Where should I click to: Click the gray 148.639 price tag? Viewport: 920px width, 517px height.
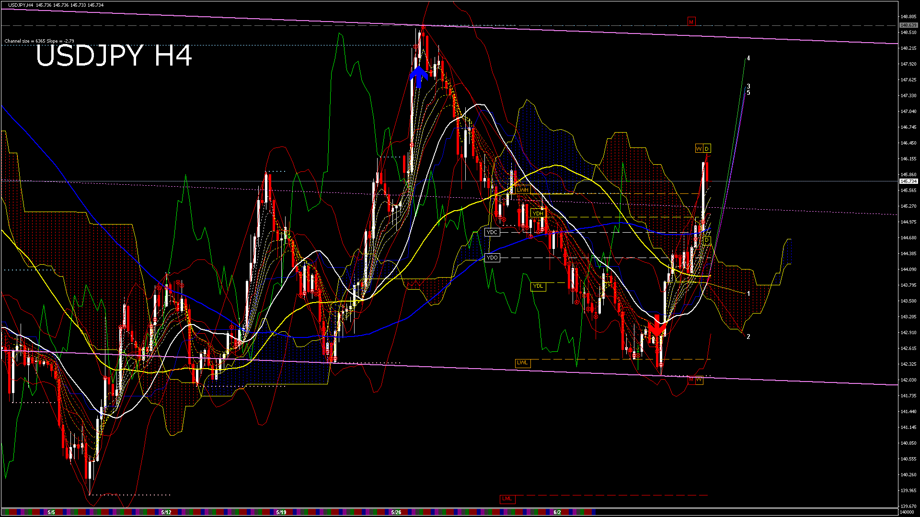[x=908, y=25]
